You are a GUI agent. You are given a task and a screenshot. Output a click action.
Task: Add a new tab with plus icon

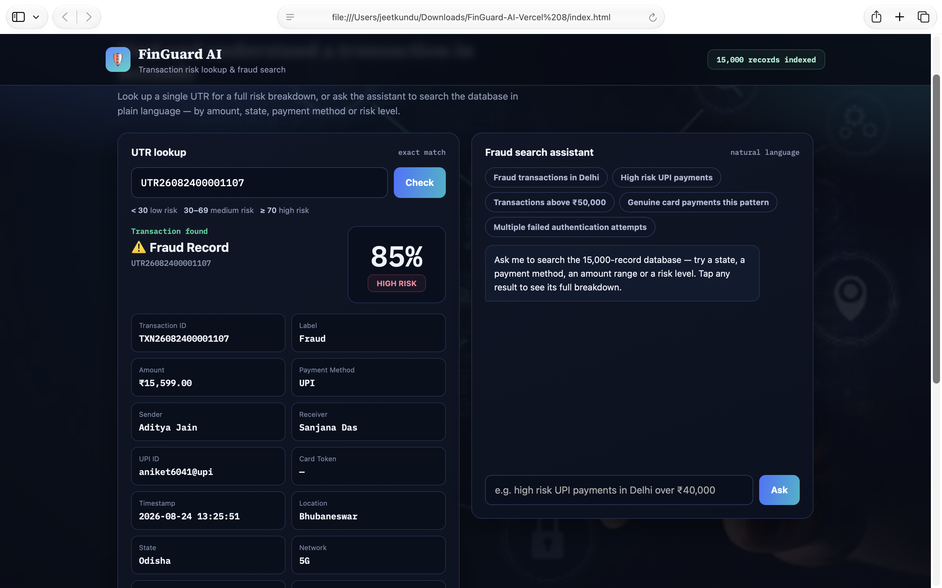click(899, 17)
